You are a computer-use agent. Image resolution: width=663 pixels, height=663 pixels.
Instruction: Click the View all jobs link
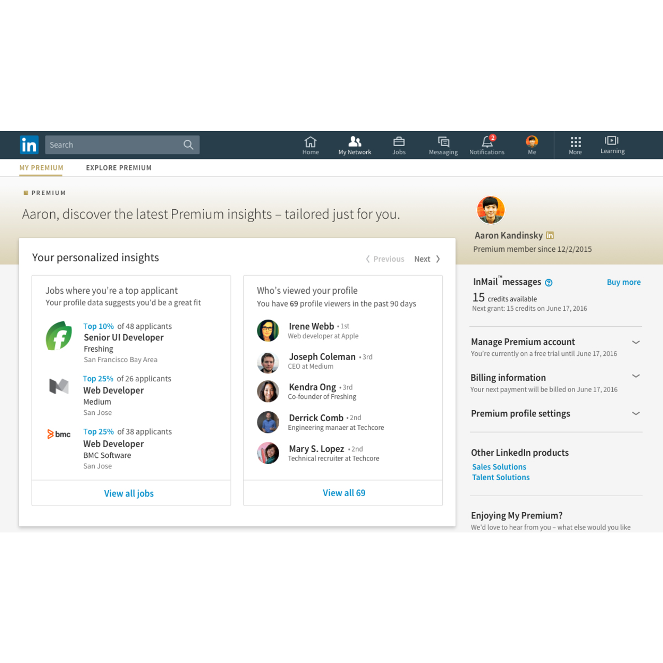(129, 494)
